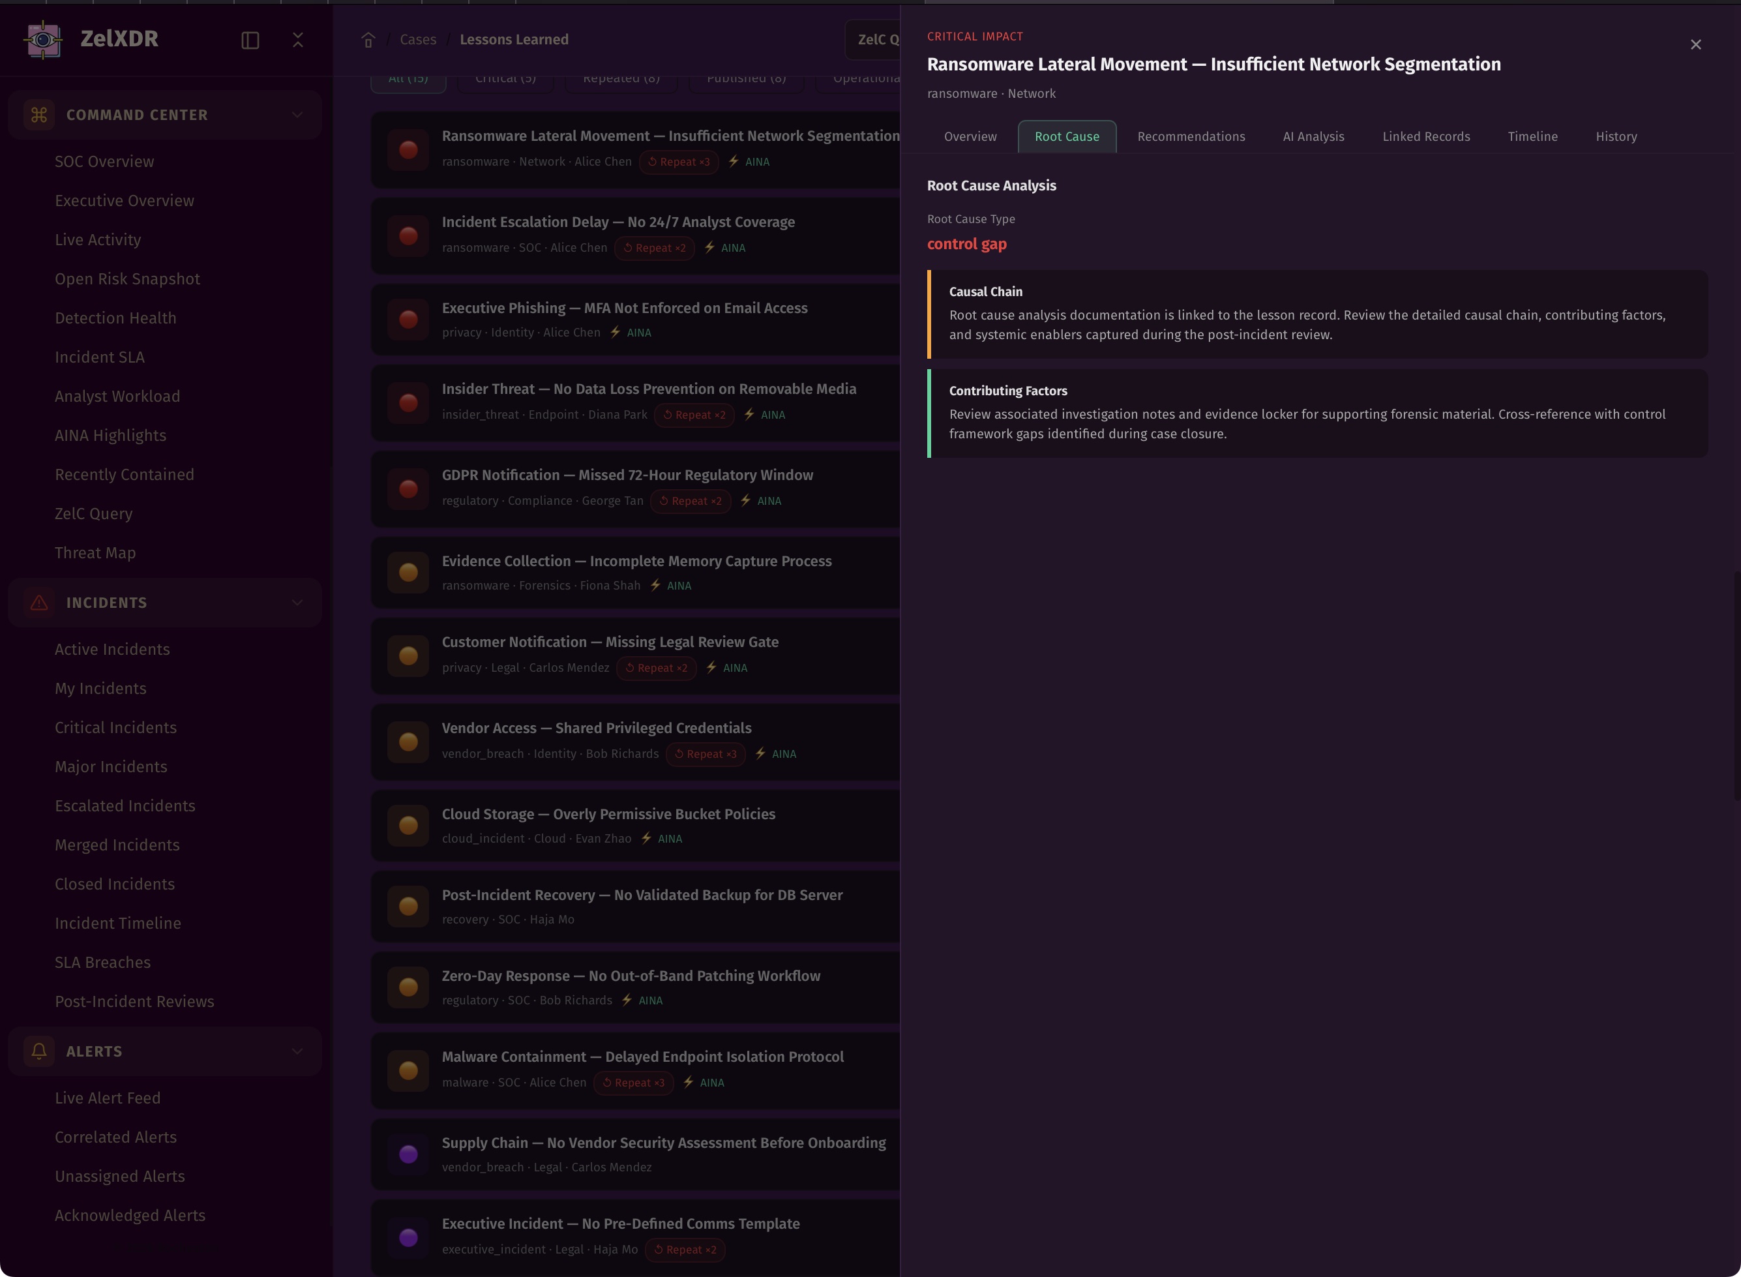Switch to the Recommendations tab
This screenshot has width=1741, height=1277.
tap(1191, 137)
